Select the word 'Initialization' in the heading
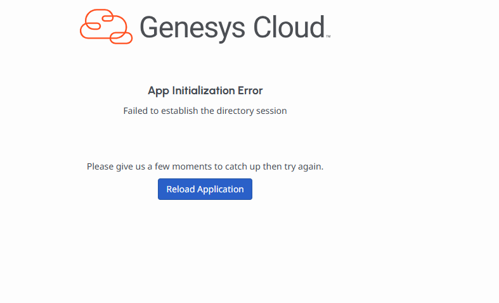The width and height of the screenshot is (499, 303). click(x=202, y=90)
